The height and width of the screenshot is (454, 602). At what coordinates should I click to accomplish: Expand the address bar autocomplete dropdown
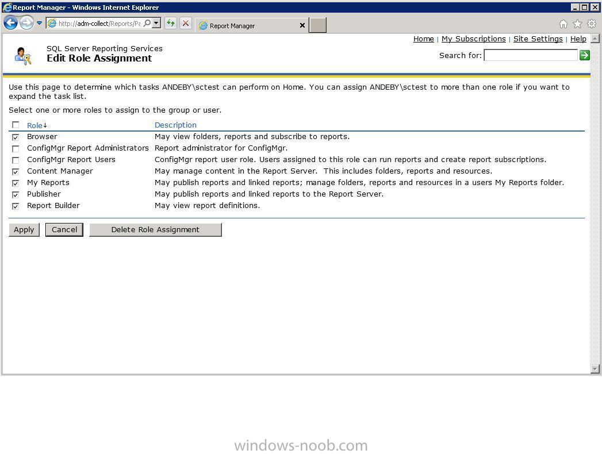[156, 23]
